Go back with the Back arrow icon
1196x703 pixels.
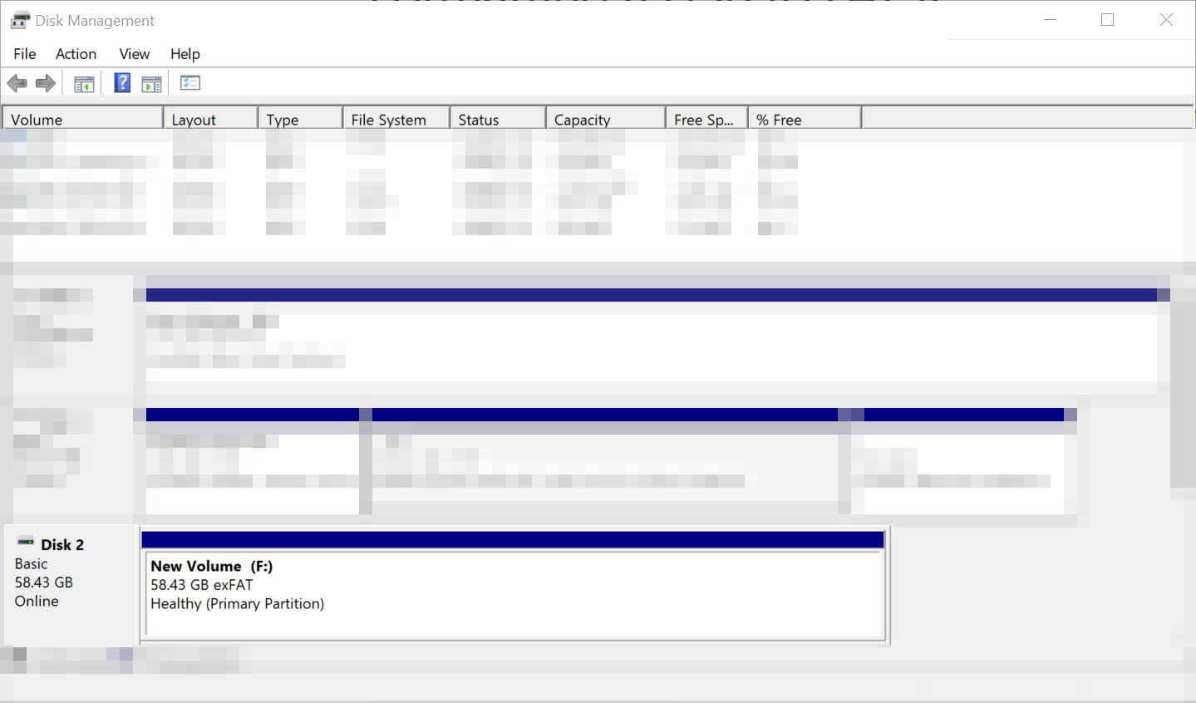pyautogui.click(x=17, y=83)
